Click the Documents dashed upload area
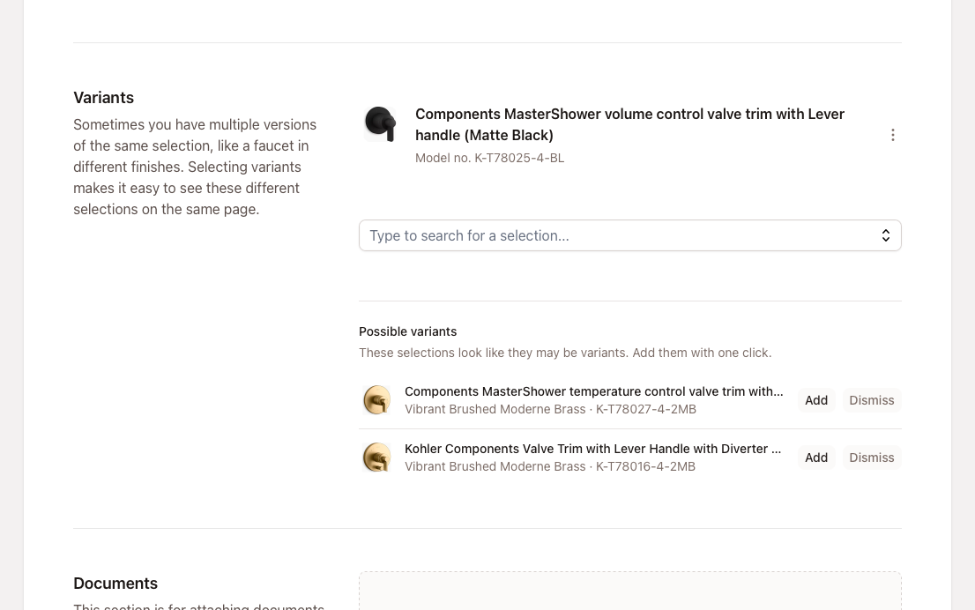Viewport: 975px width, 610px height. 630,591
